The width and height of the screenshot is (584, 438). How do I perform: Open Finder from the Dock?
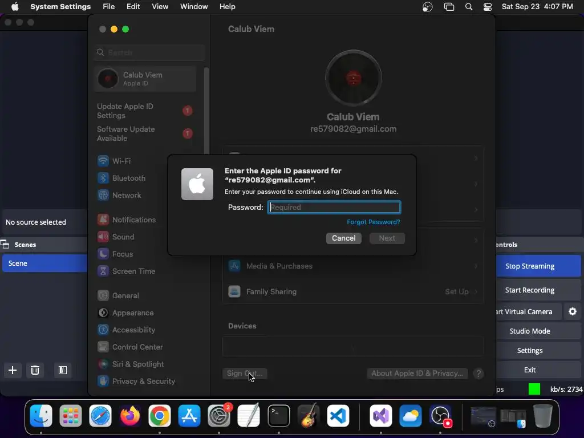click(40, 416)
